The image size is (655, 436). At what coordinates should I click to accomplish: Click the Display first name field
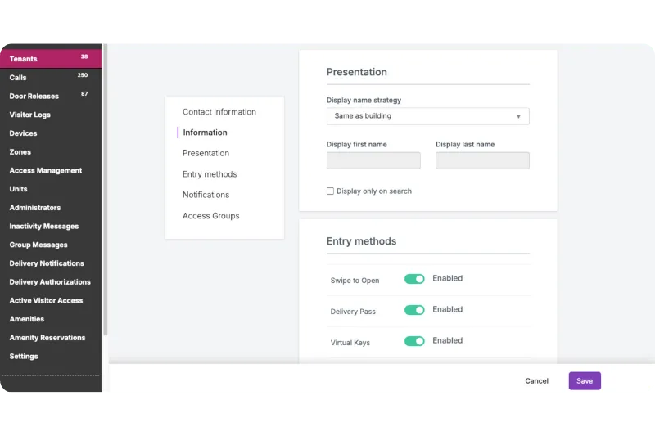(373, 160)
